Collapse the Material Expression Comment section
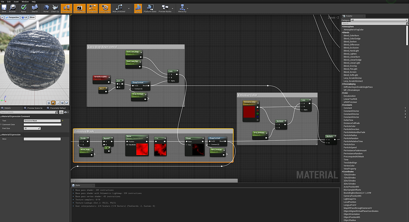 (1, 116)
